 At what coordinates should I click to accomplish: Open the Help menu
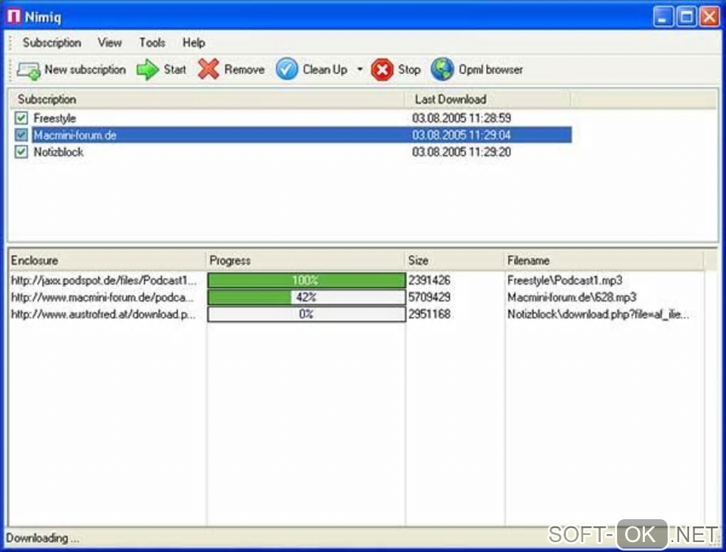[194, 43]
